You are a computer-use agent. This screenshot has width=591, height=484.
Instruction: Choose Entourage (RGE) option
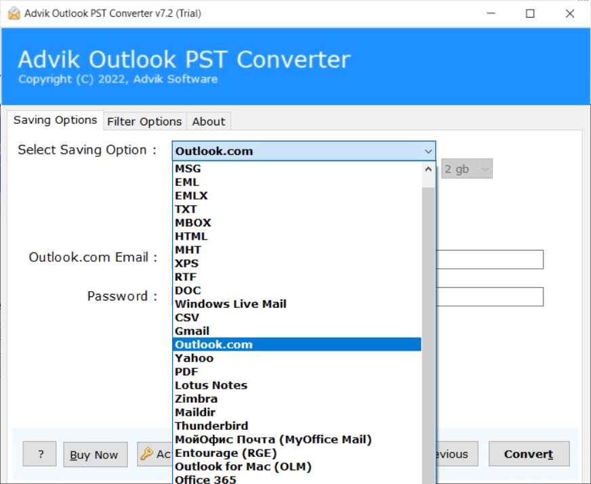(297, 453)
